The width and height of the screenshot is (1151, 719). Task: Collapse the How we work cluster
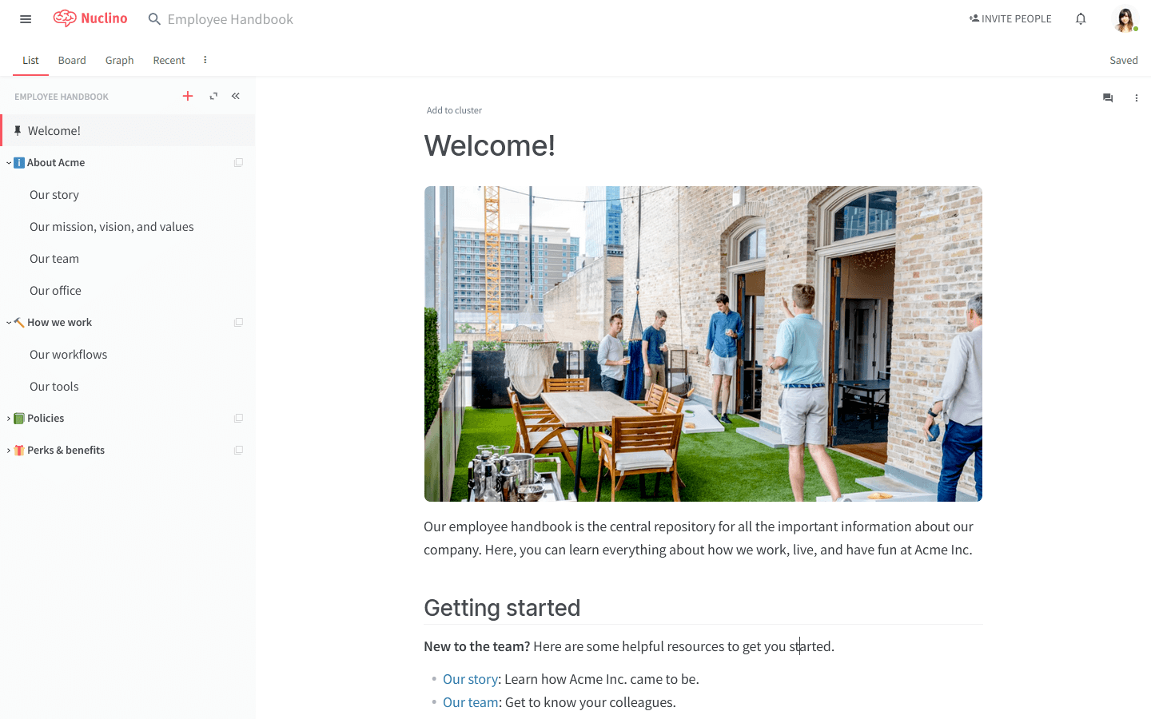[x=9, y=323]
